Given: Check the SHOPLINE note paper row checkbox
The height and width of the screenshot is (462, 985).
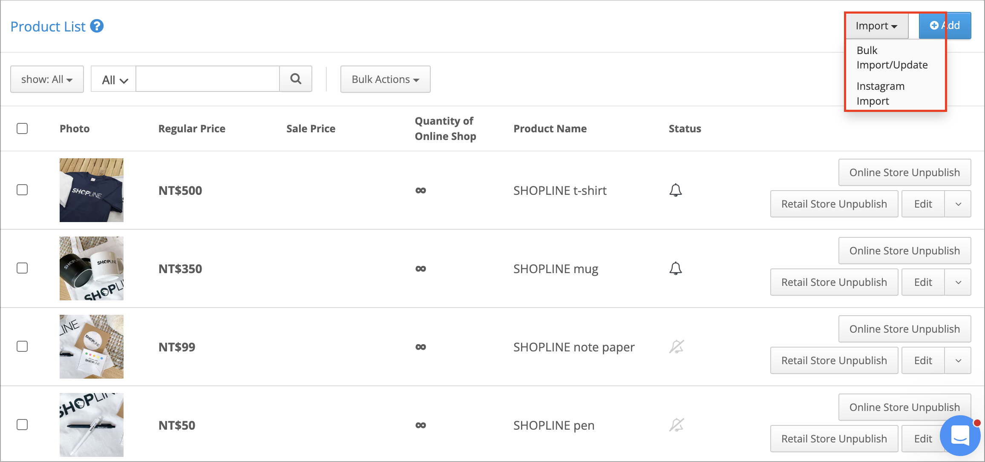Looking at the screenshot, I should coord(22,346).
